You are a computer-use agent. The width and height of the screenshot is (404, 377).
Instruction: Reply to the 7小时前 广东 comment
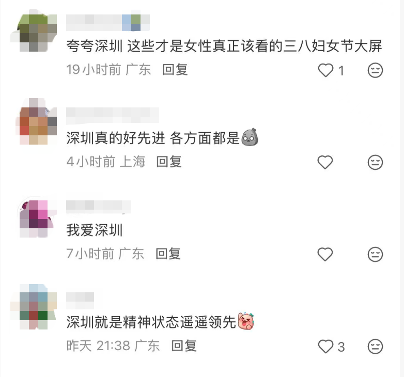tap(168, 254)
